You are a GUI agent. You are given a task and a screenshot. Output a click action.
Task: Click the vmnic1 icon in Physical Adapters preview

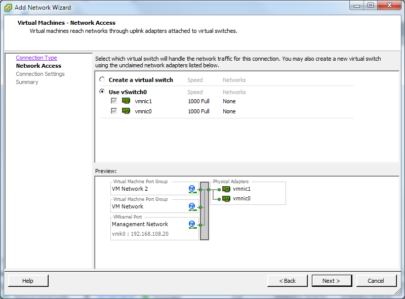(226, 189)
